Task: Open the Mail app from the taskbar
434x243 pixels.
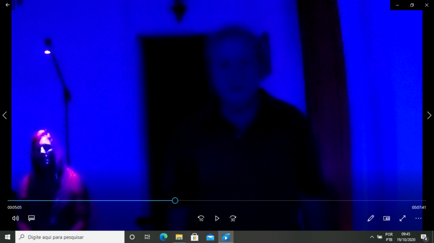Action: coord(211,237)
